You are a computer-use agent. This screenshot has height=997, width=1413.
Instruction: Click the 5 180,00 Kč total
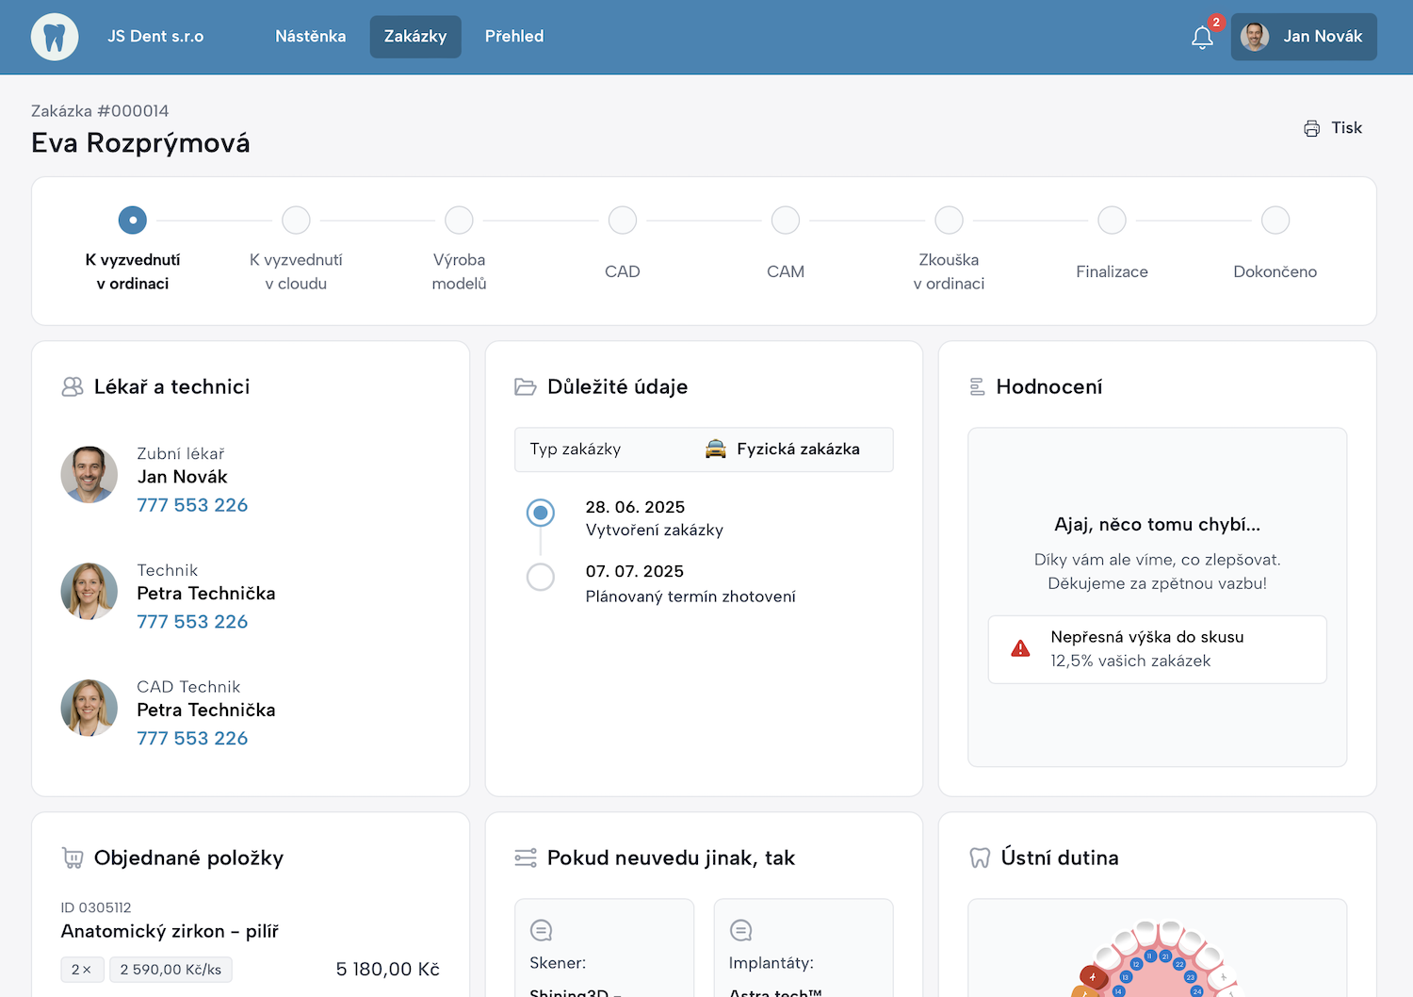pos(388,970)
